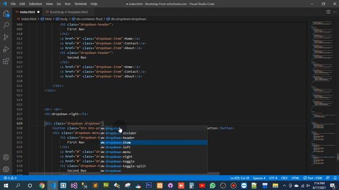Open Cortana circle on the taskbar
The width and height of the screenshot is (339, 190).
tap(30, 185)
